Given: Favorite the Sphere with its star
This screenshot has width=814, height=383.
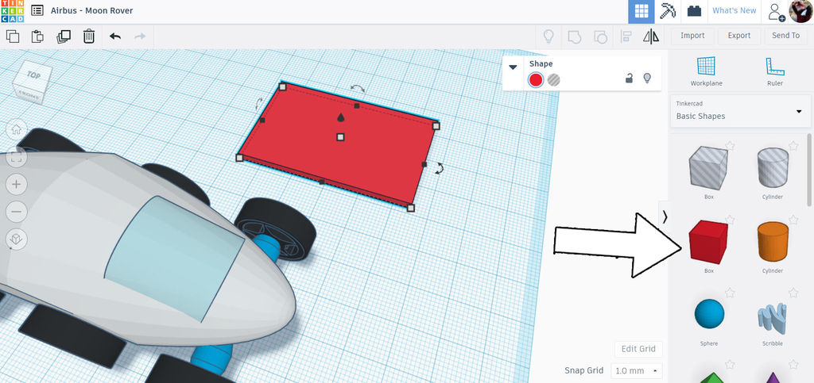Looking at the screenshot, I should 730,293.
